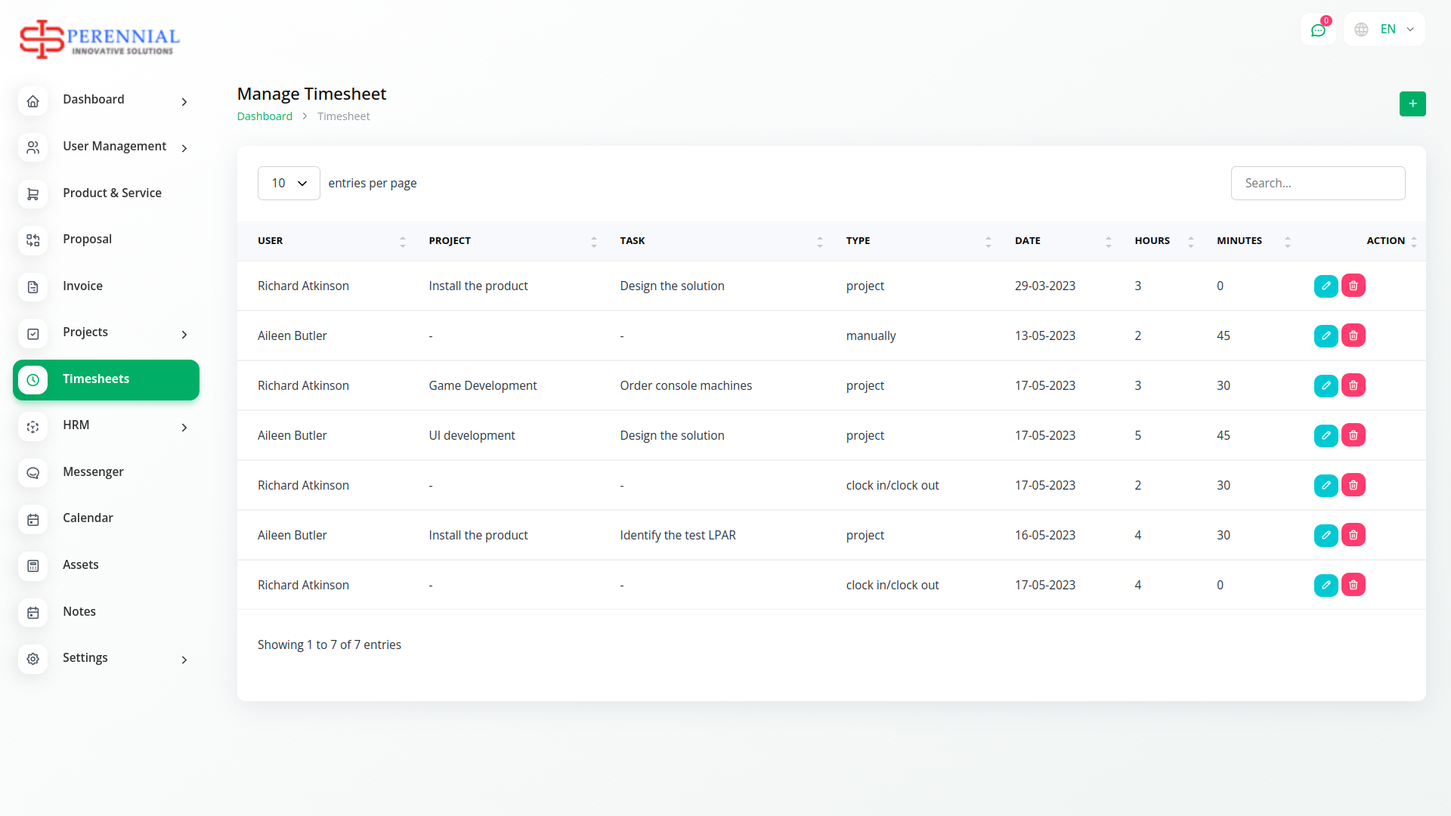Open the Invoice menu item
Image resolution: width=1451 pixels, height=816 pixels.
[82, 286]
